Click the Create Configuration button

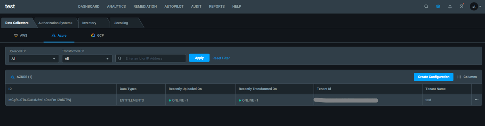point(434,77)
